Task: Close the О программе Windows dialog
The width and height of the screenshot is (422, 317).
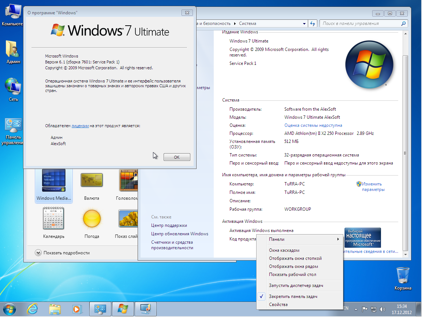Action: [187, 13]
